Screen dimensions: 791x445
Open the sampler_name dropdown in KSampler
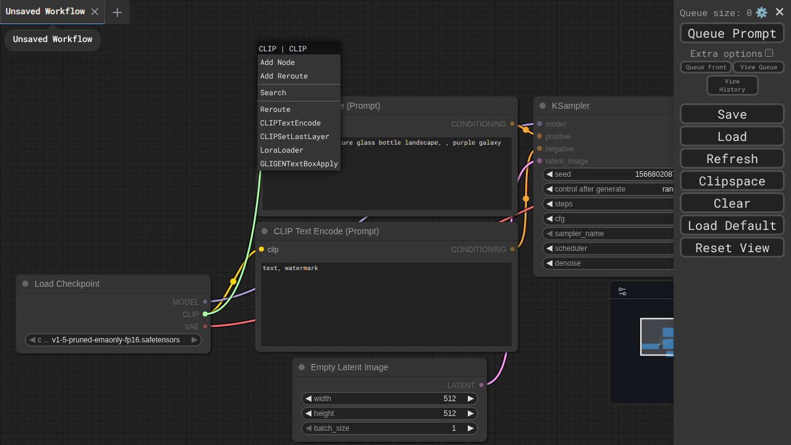click(609, 234)
